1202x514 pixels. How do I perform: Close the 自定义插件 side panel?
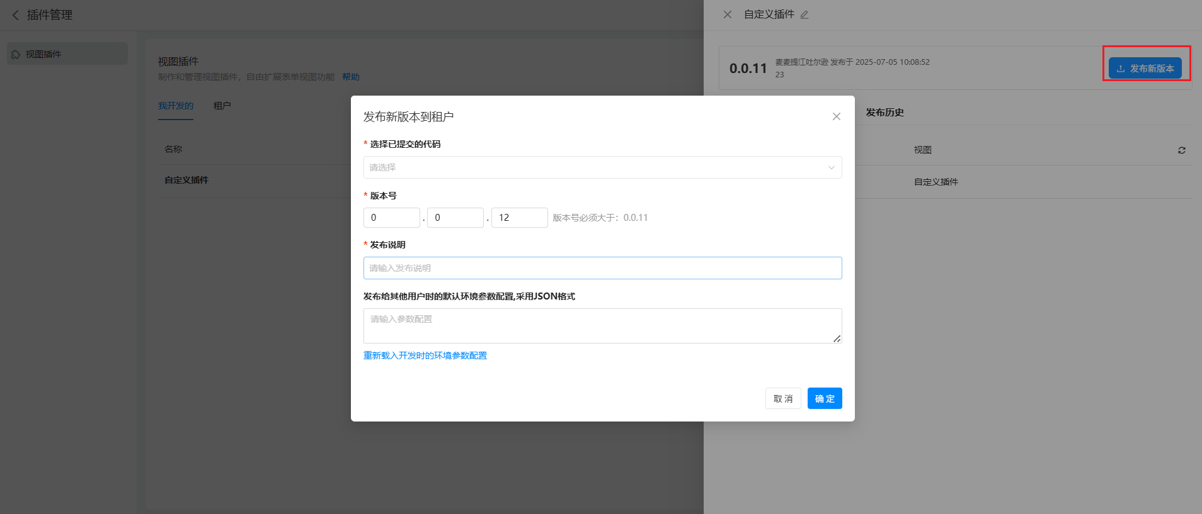coord(727,14)
